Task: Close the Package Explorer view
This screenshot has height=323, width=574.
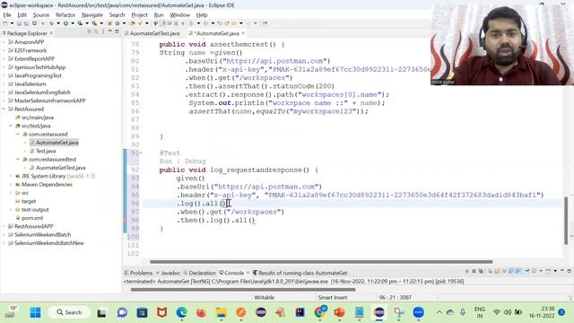Action: (51, 33)
